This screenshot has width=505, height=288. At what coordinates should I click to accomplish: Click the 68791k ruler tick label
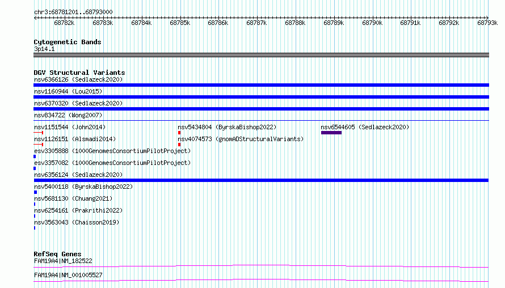[410, 23]
